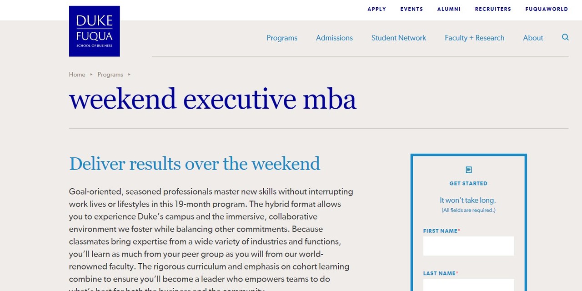This screenshot has height=291, width=582.
Task: Click the Get Started form heading
Action: coord(468,184)
